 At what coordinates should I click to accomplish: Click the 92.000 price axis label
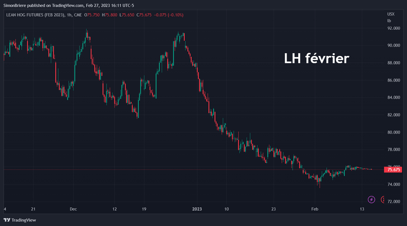point(393,28)
